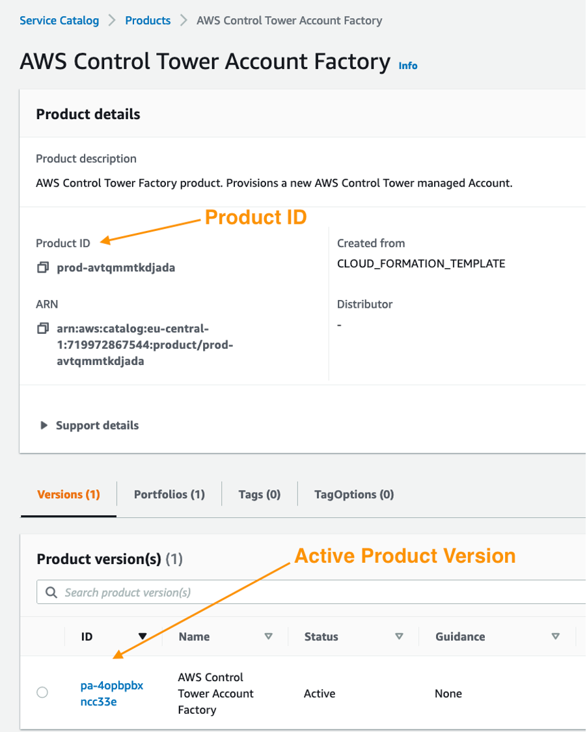587x732 pixels.
Task: Open the Guidance column filter dropdown
Action: (x=555, y=636)
